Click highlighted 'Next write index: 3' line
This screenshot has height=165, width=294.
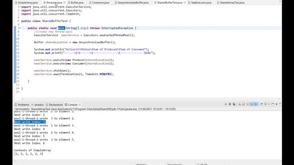point(30,122)
